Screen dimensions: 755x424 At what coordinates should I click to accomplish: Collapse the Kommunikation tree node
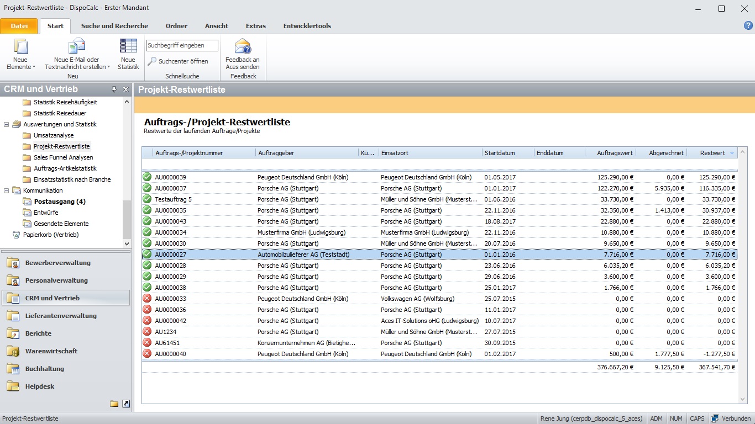tap(7, 190)
